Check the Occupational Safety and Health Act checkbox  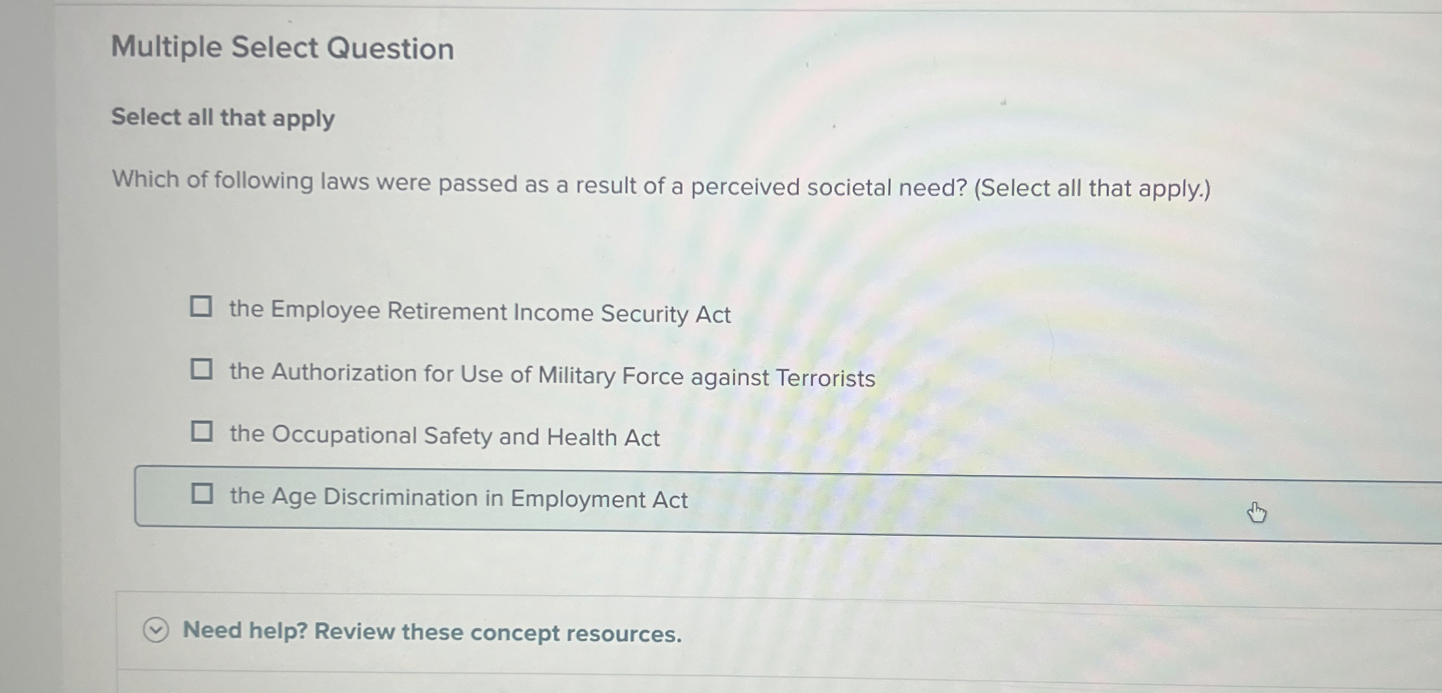pos(201,431)
